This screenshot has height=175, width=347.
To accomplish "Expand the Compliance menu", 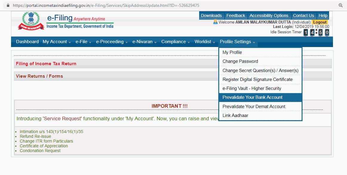I will click(173, 42).
